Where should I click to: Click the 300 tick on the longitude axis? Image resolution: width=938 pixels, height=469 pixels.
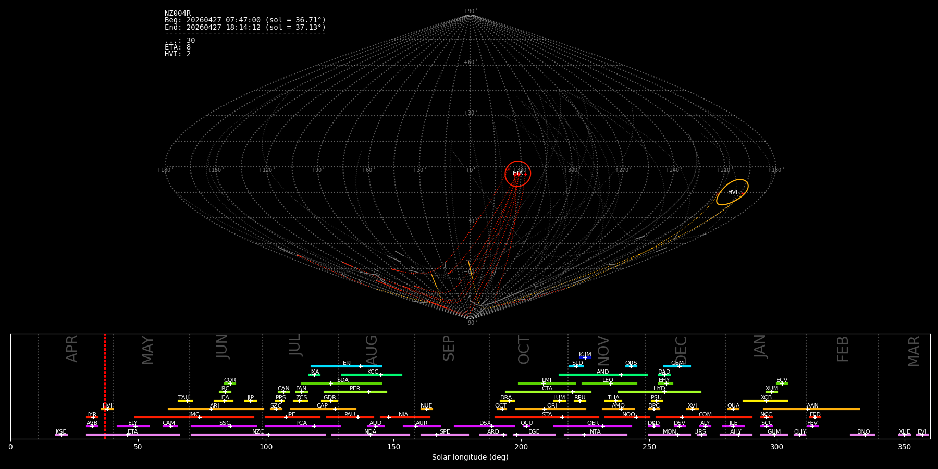776,447
